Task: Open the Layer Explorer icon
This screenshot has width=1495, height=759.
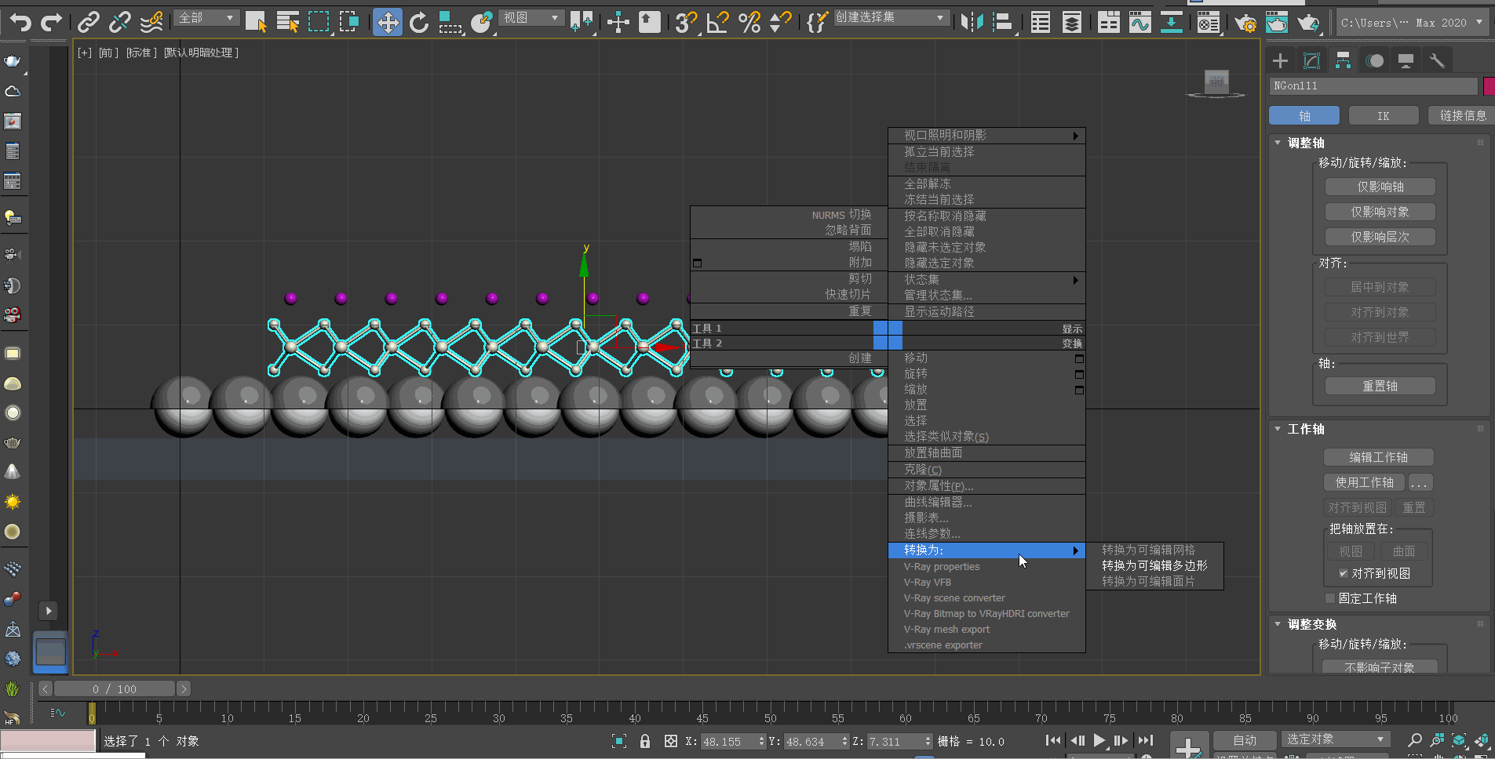Action: point(1072,22)
